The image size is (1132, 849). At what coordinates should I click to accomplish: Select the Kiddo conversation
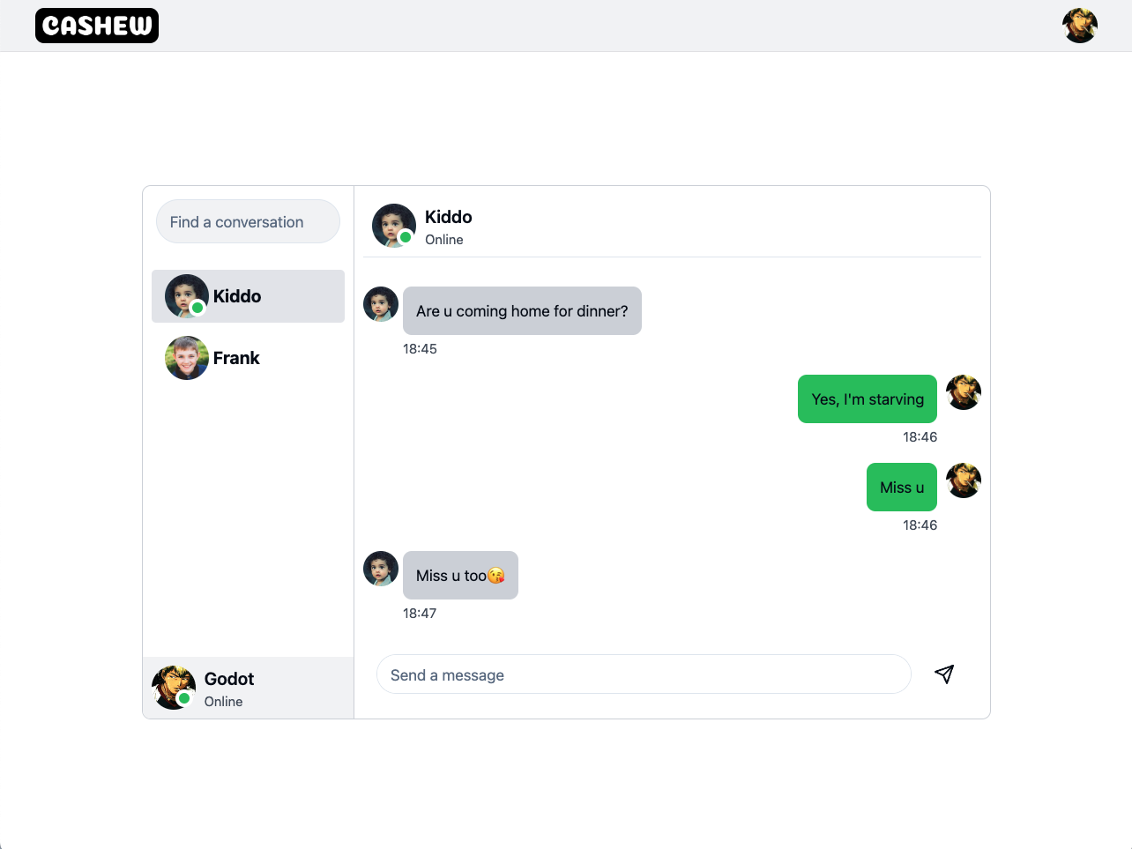(x=264, y=296)
